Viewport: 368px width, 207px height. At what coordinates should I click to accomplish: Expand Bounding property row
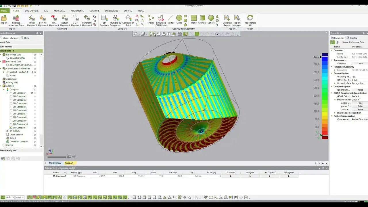coord(335,70)
